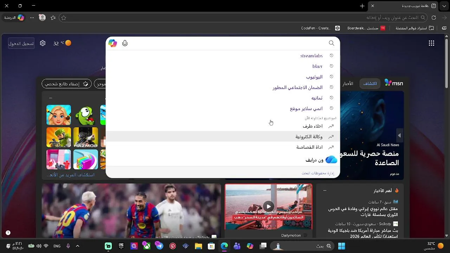Click استكشاف المزيد من الألعاب link
This screenshot has width=450, height=253.
tap(71, 175)
